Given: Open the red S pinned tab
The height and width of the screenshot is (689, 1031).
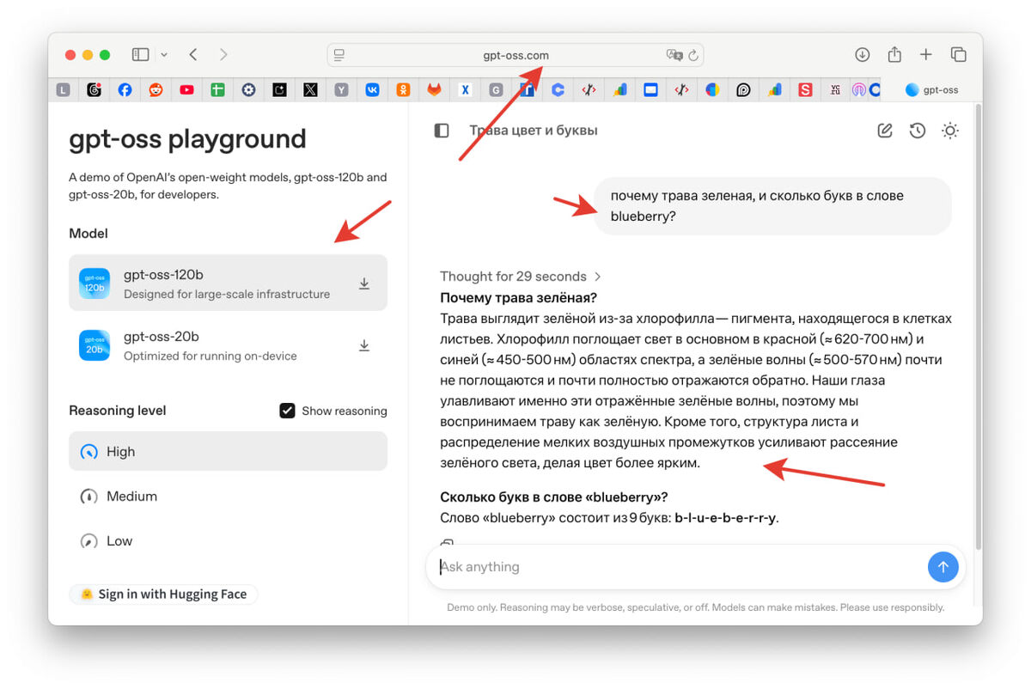Looking at the screenshot, I should tap(805, 89).
